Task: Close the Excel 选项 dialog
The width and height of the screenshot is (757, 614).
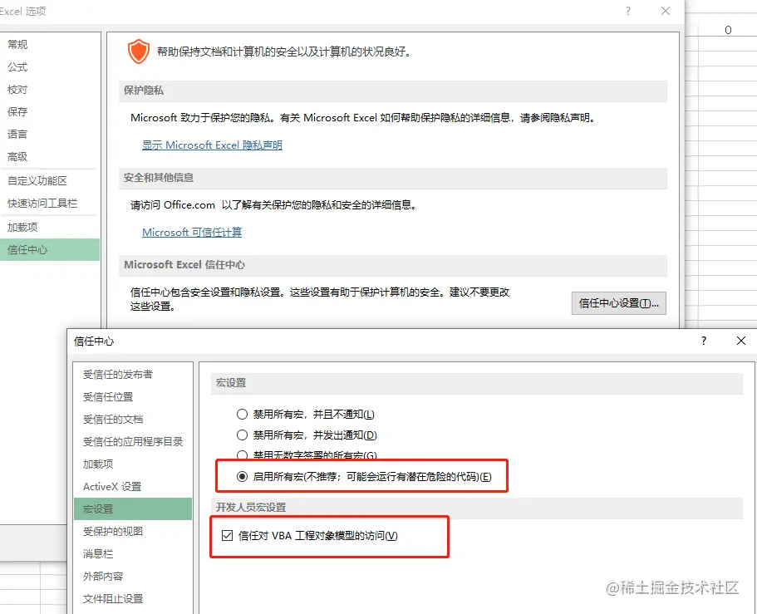Action: coord(666,11)
